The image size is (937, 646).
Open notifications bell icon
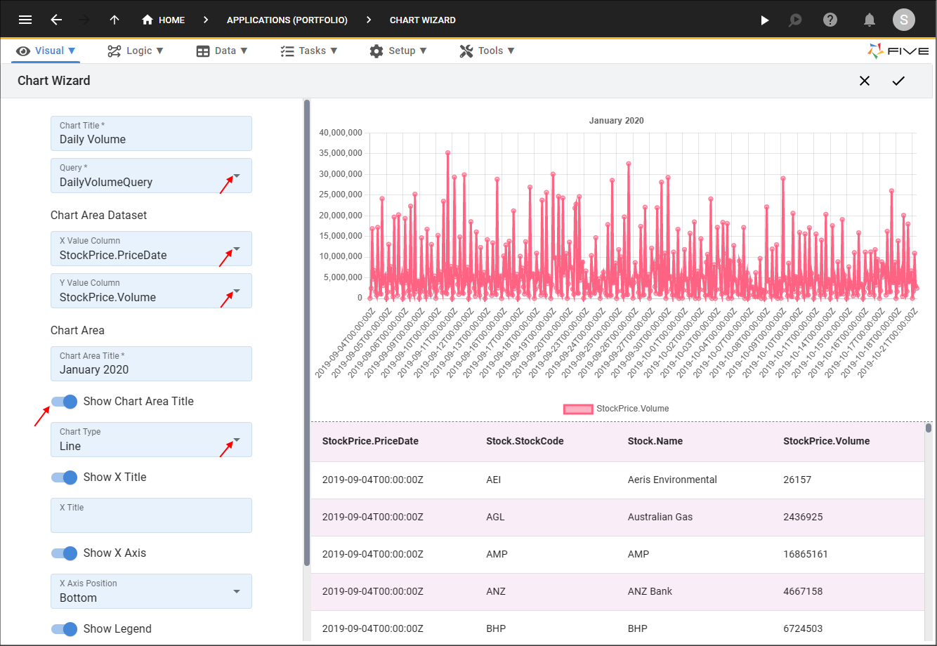coord(870,20)
